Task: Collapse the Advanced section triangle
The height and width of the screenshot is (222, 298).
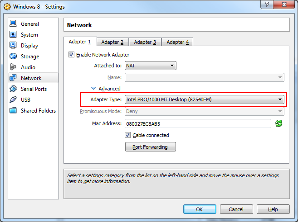Action: tap(93, 89)
